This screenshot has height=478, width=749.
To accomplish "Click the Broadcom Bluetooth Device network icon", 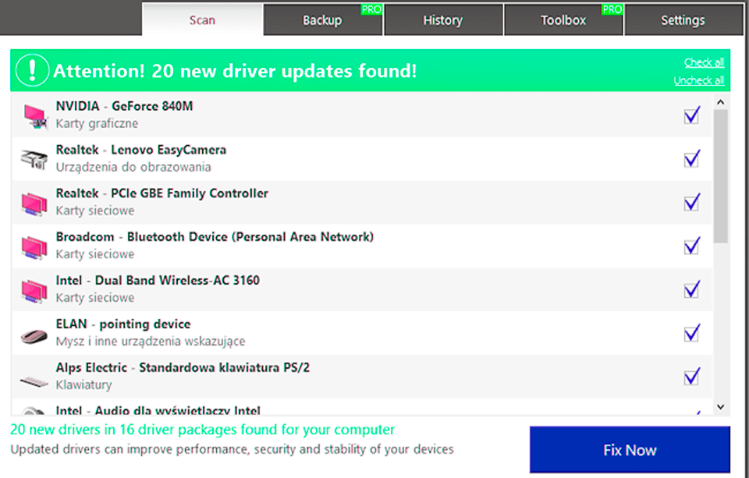I will point(34,247).
